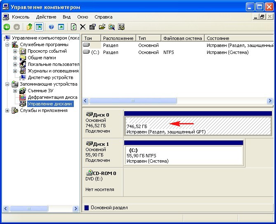The width and height of the screenshot is (276, 224).
Task: Click the Properties toolbar icon
Action: click(x=92, y=27)
